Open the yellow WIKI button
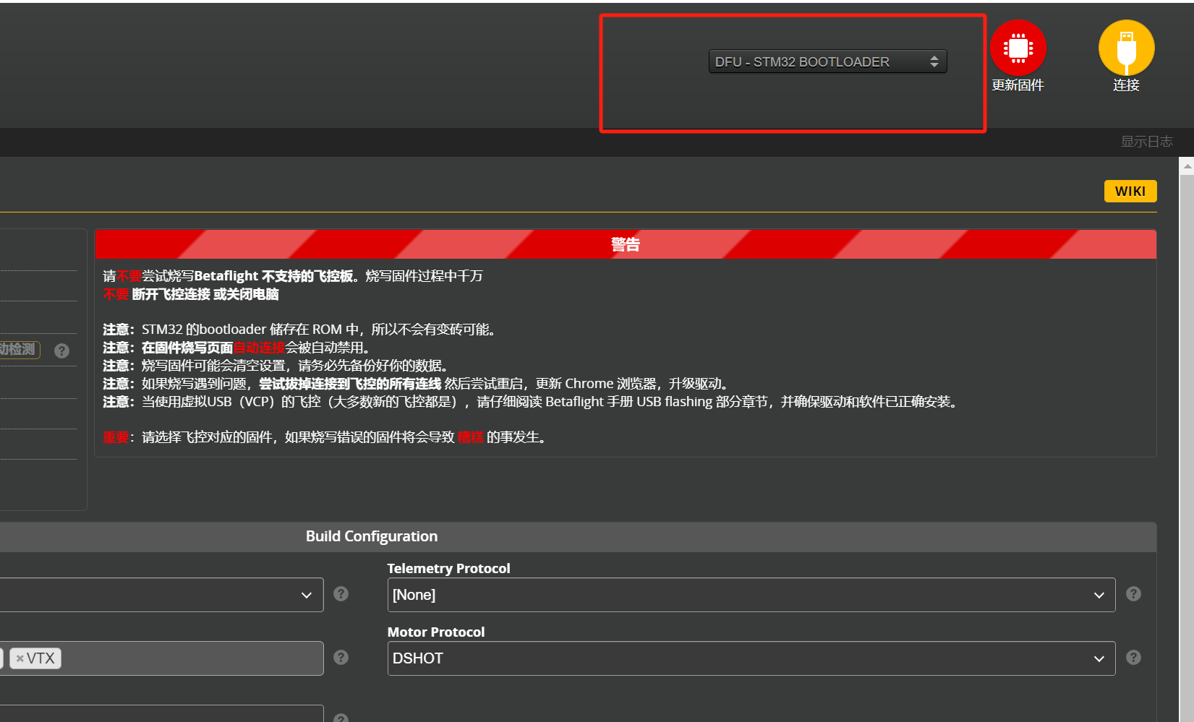 coord(1130,192)
